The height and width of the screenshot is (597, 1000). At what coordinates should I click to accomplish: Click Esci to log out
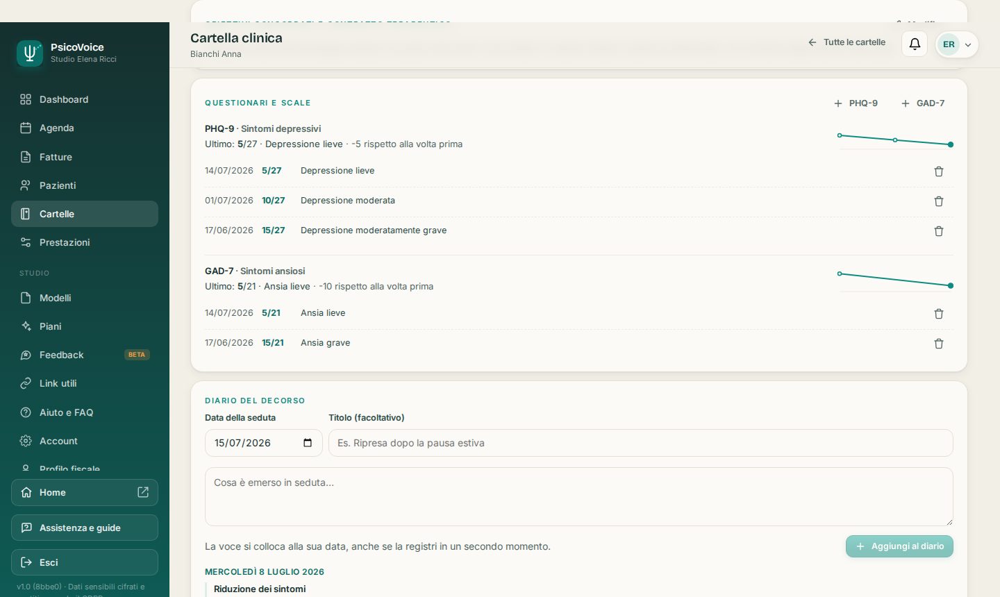85,562
